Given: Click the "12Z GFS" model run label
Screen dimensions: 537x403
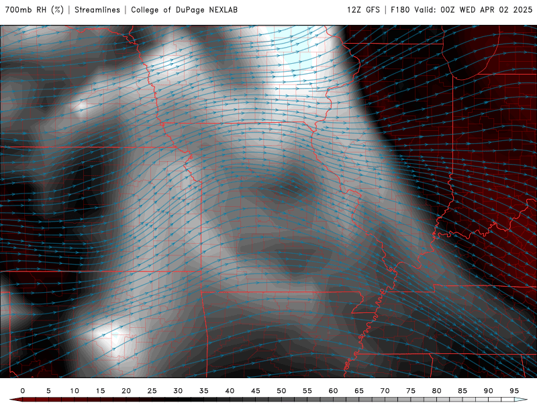Looking at the screenshot, I should (363, 10).
